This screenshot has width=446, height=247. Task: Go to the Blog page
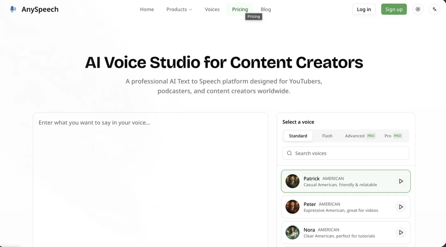(x=266, y=9)
